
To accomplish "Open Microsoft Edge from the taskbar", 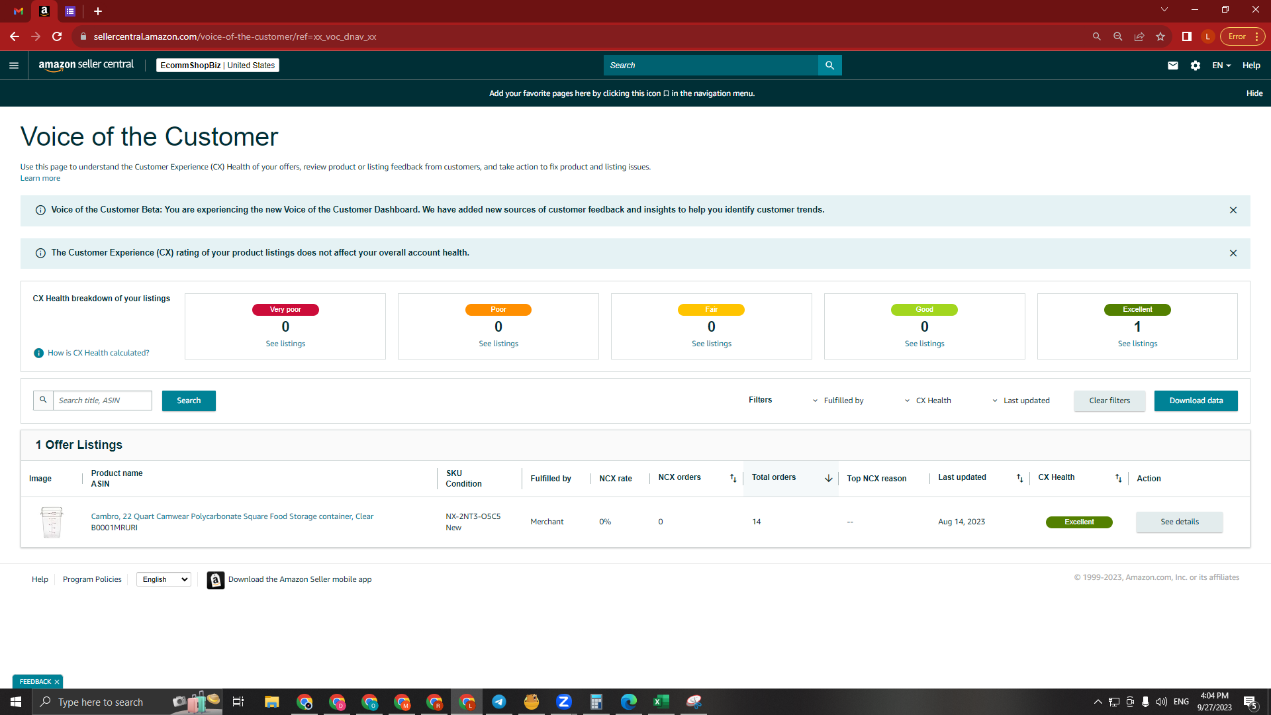I will pyautogui.click(x=628, y=702).
